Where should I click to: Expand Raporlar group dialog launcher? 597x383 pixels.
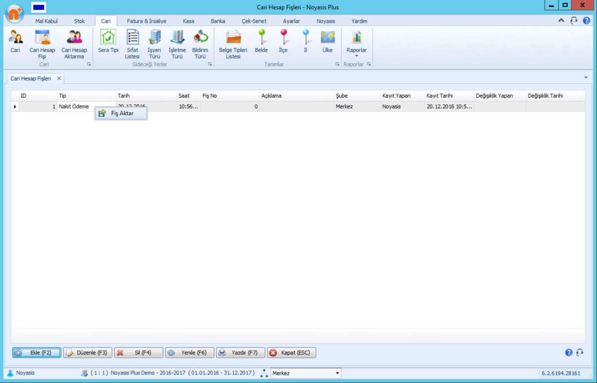369,64
